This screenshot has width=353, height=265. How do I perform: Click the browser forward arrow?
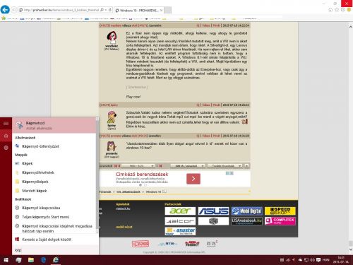[x=14, y=10]
